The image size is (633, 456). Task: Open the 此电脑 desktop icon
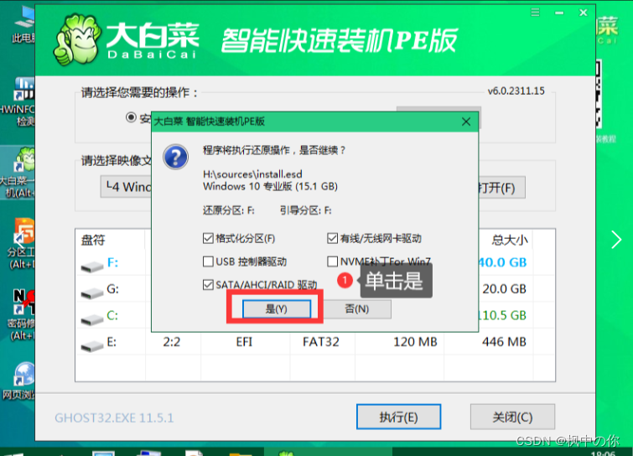pos(23,25)
